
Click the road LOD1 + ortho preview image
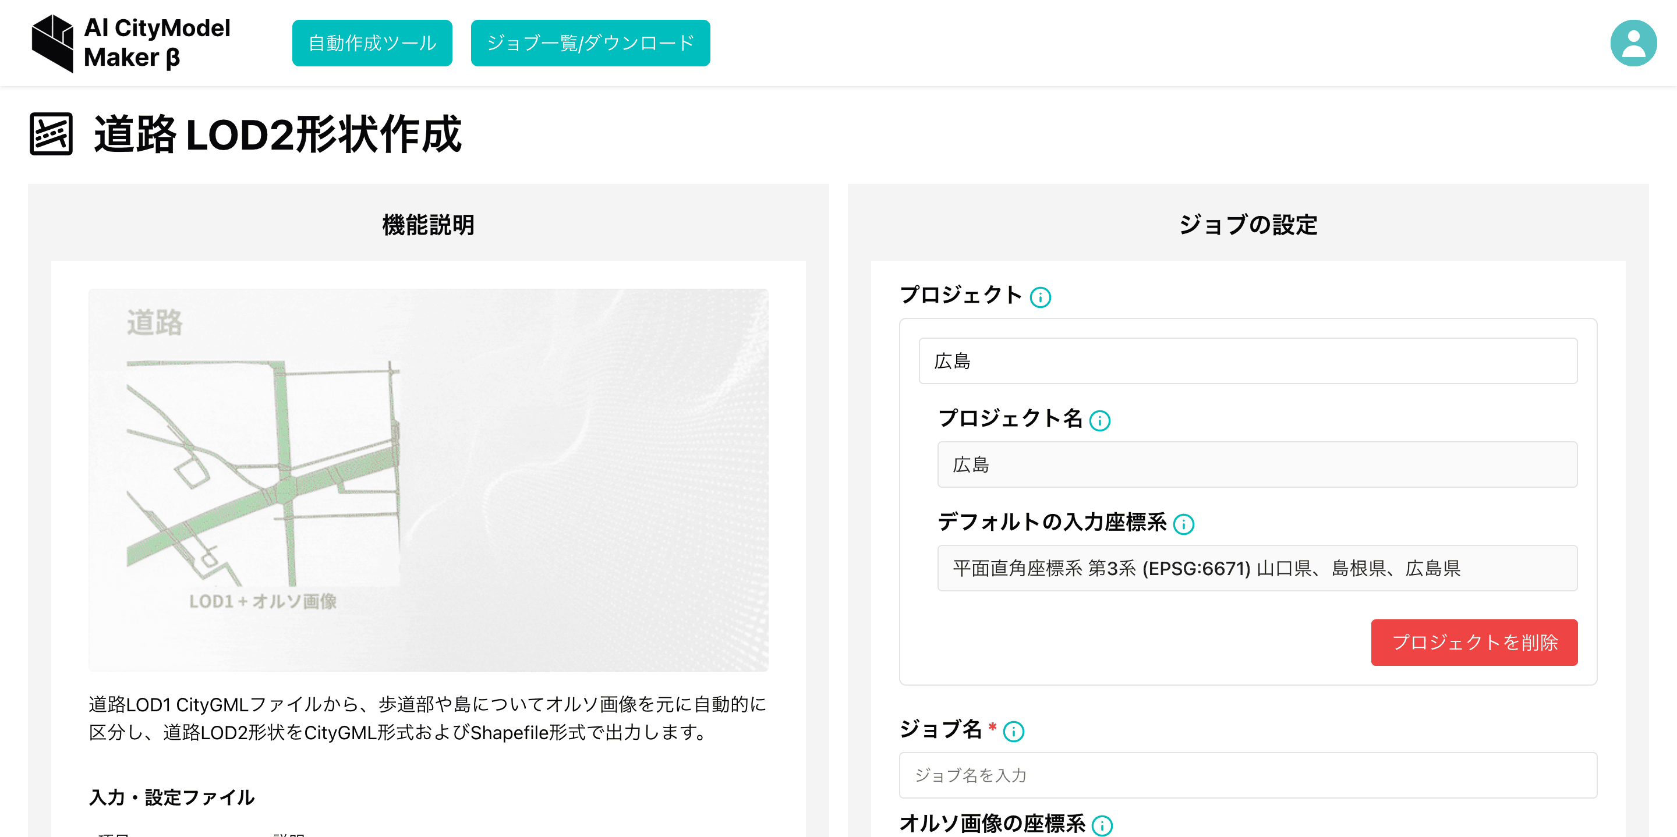click(428, 480)
